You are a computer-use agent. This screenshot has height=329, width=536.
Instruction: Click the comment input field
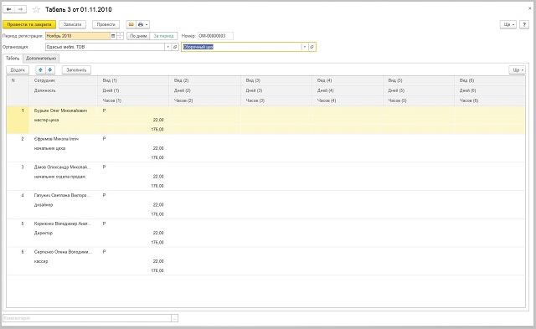click(x=87, y=318)
